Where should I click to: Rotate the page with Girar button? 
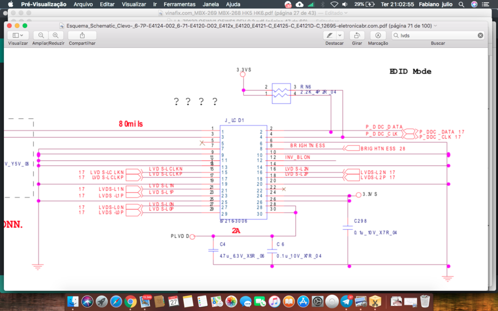[357, 35]
